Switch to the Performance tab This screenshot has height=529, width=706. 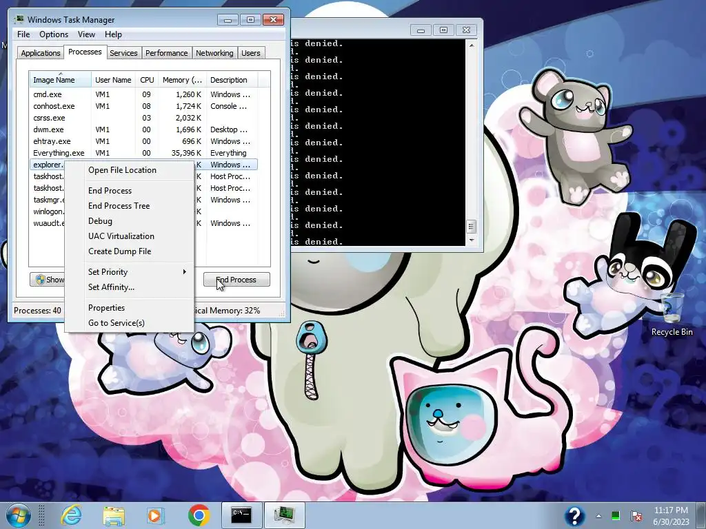(166, 52)
